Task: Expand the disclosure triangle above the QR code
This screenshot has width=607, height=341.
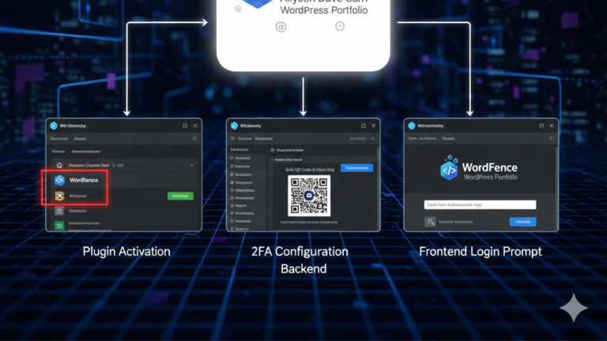Action: tap(273, 159)
